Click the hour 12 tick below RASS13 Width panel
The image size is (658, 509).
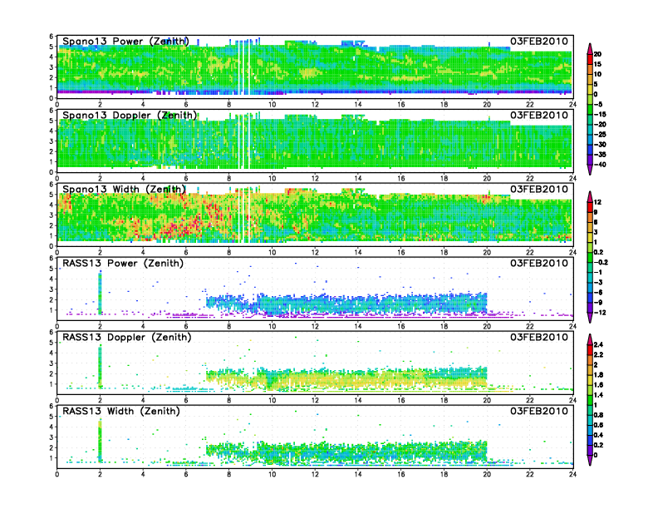click(315, 474)
